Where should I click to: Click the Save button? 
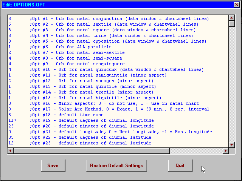pos(53,166)
